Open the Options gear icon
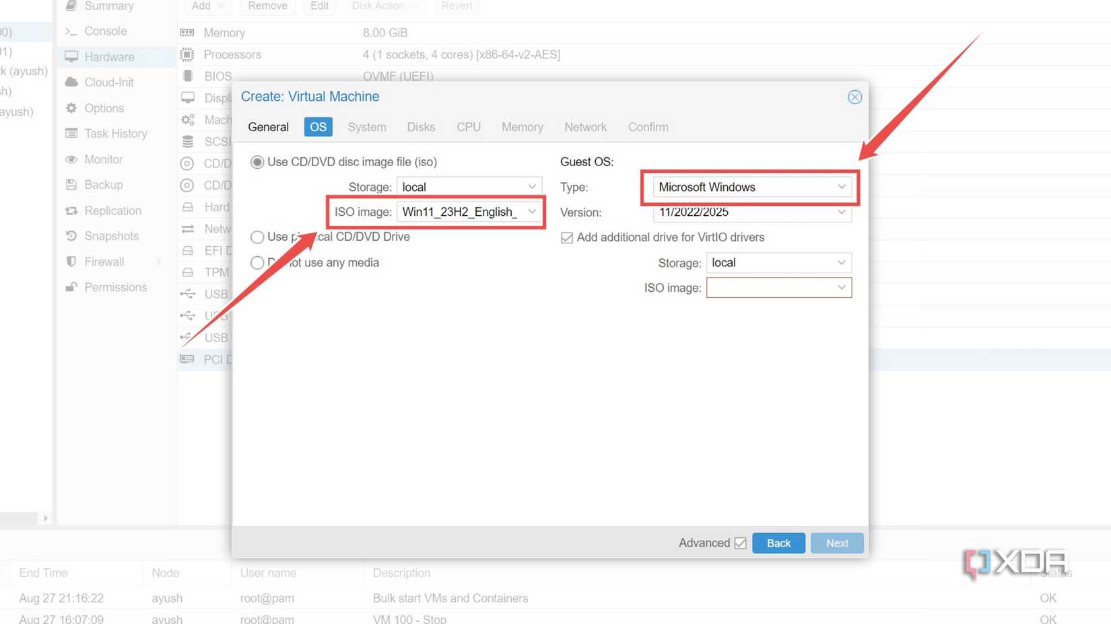The width and height of the screenshot is (1111, 624). click(x=71, y=108)
